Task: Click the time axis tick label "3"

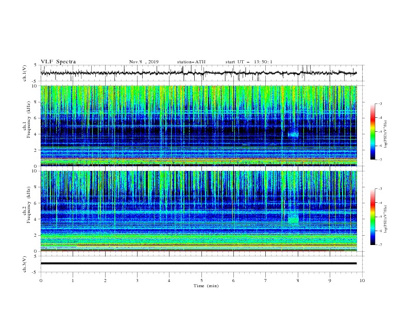Action: click(x=137, y=281)
